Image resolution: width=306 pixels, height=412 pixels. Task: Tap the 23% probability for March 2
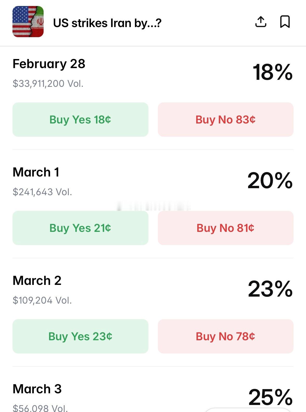point(270,289)
